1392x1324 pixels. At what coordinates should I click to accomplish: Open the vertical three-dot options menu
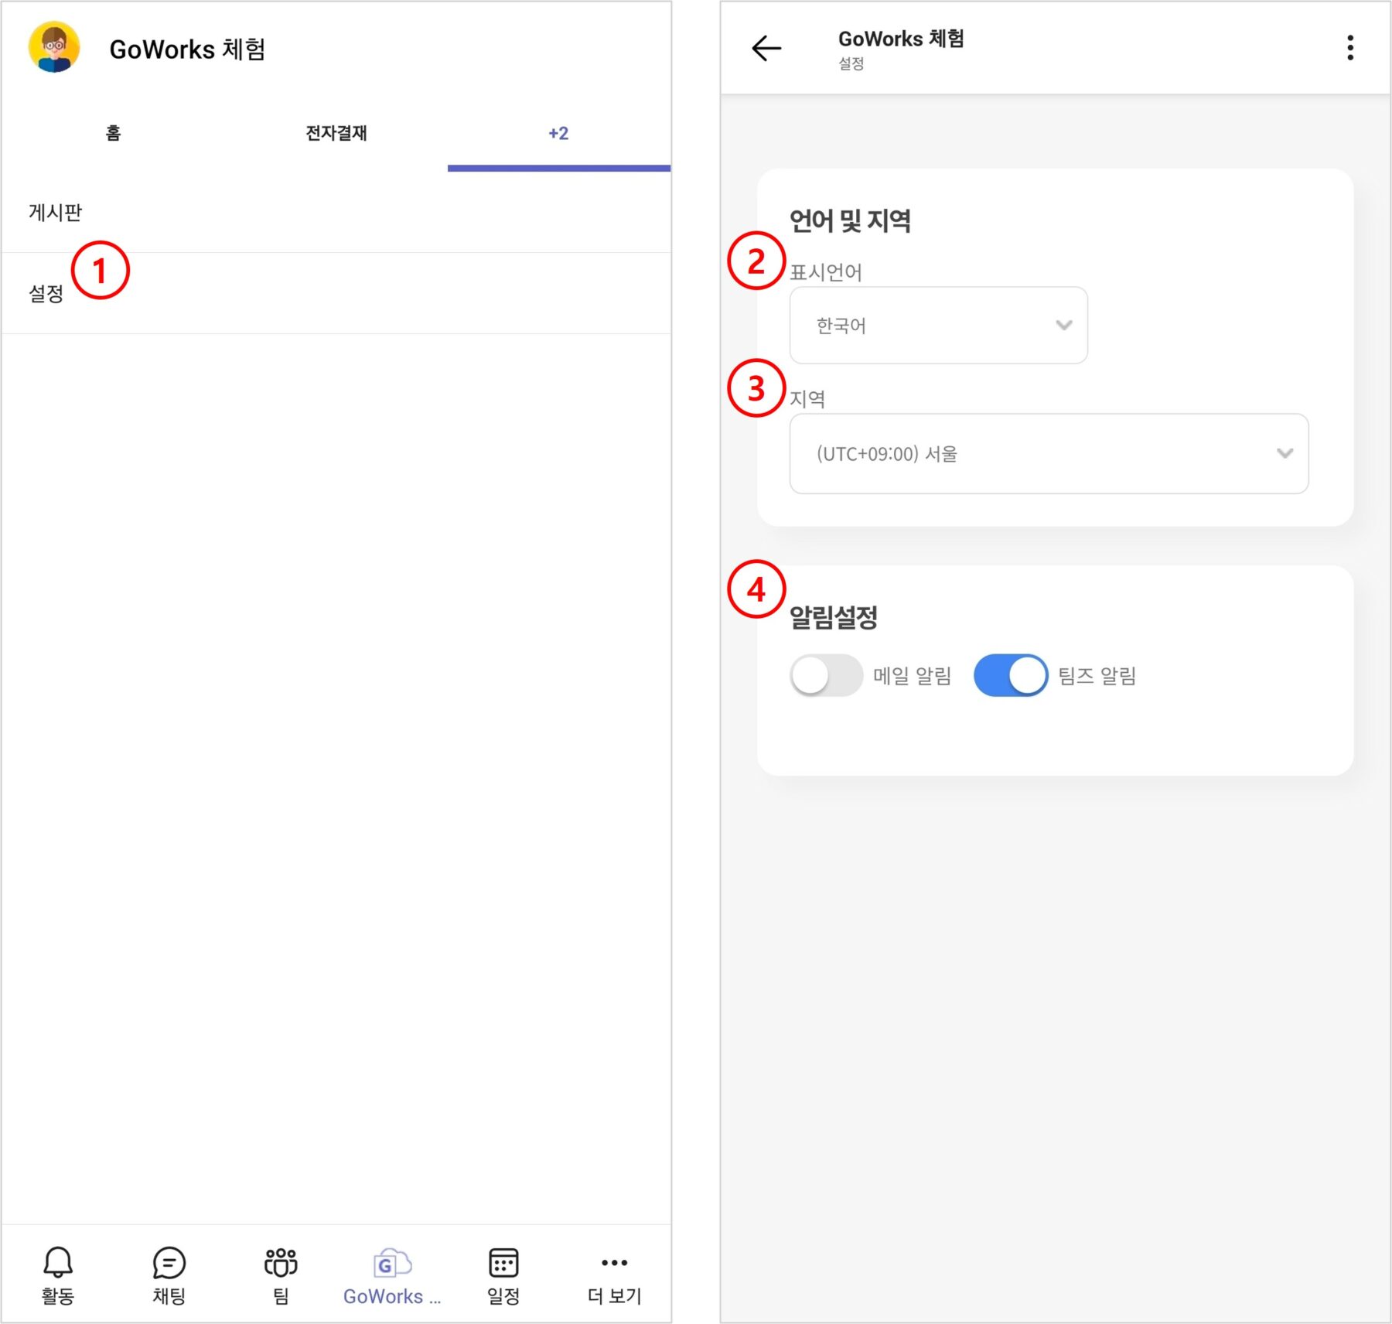pyautogui.click(x=1350, y=48)
